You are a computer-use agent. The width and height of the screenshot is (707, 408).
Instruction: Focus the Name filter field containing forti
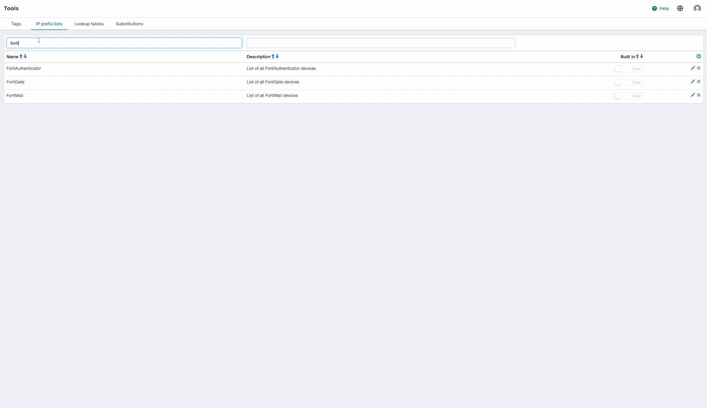pyautogui.click(x=124, y=43)
